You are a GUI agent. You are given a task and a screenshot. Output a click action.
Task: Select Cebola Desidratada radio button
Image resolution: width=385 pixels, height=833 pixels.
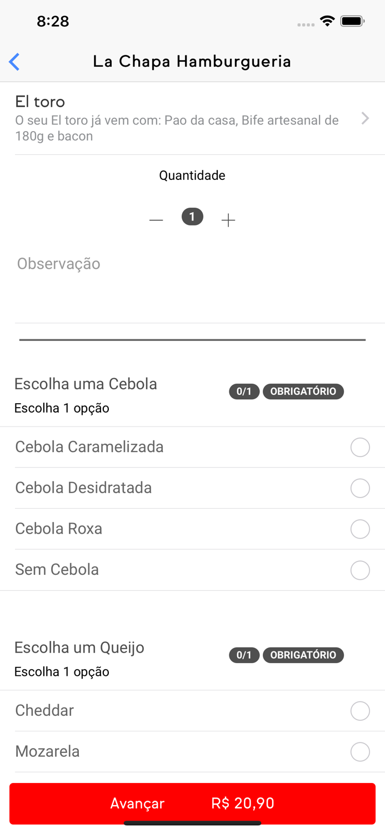pyautogui.click(x=360, y=488)
